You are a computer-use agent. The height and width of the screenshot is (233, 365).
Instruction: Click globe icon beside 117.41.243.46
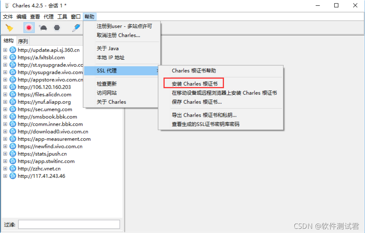point(13,176)
